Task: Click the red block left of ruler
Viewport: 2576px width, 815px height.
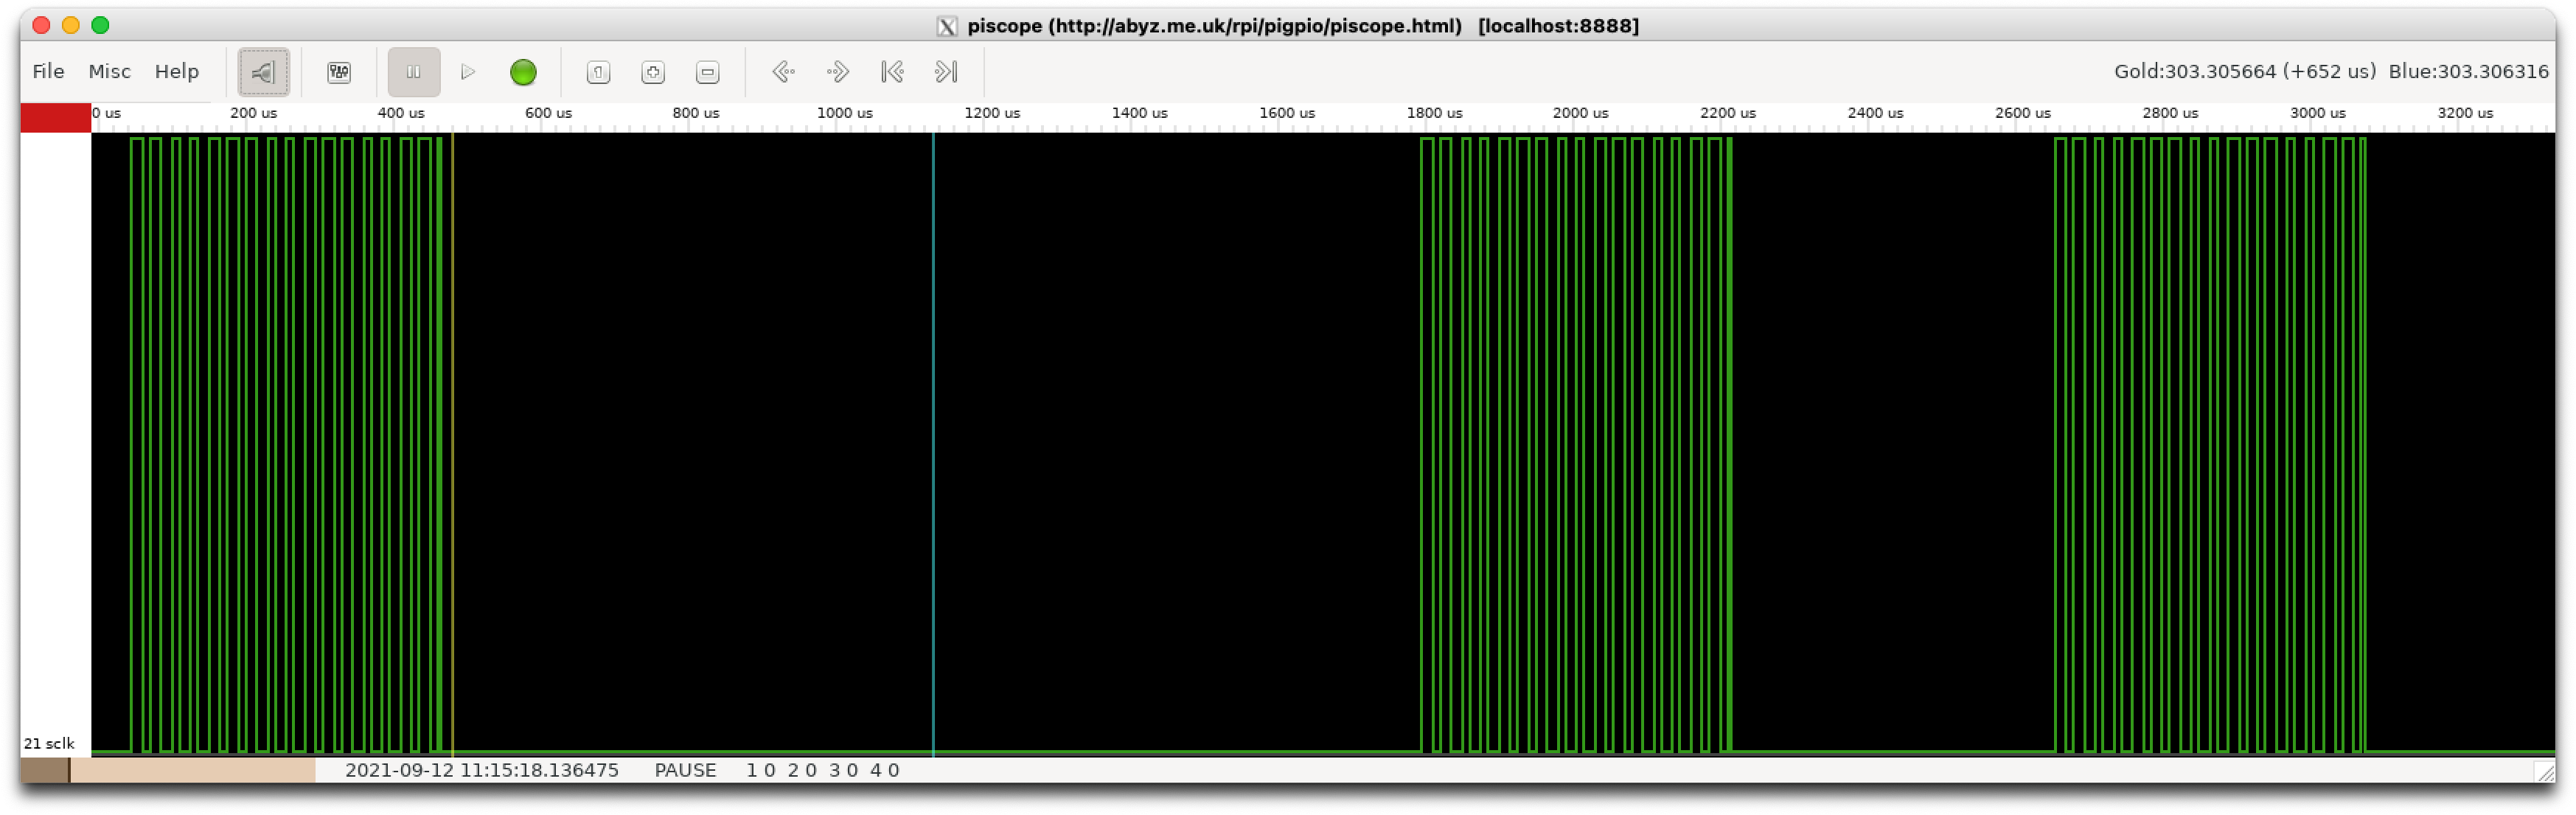Action: pyautogui.click(x=56, y=118)
